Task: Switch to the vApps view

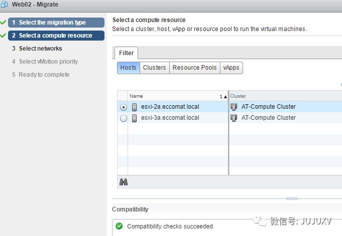Action: 231,68
